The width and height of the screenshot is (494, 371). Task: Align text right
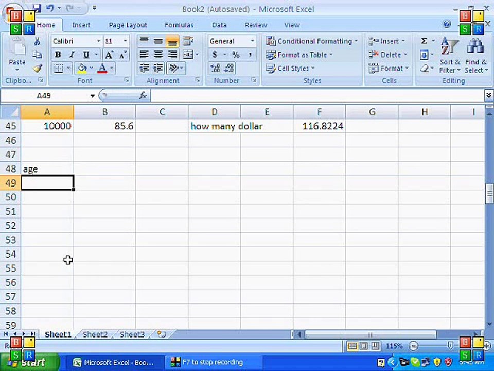point(172,55)
